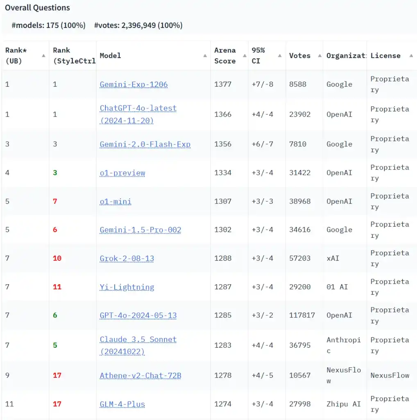Screen dimensions: 417x420
Task: Open the Gemini-Exp-1206 model link
Action: tap(134, 84)
